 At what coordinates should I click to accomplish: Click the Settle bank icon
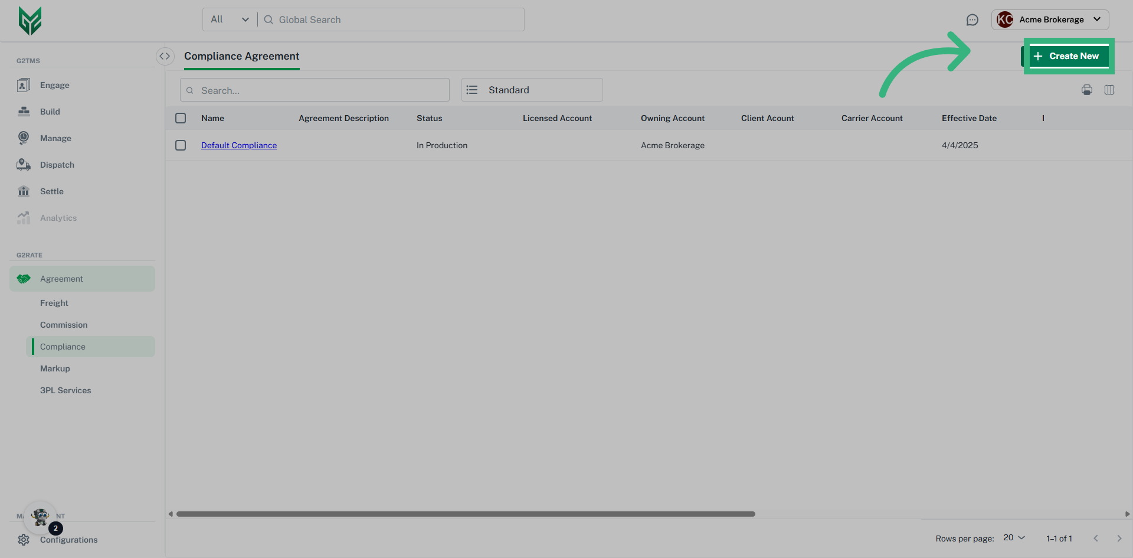click(x=24, y=191)
